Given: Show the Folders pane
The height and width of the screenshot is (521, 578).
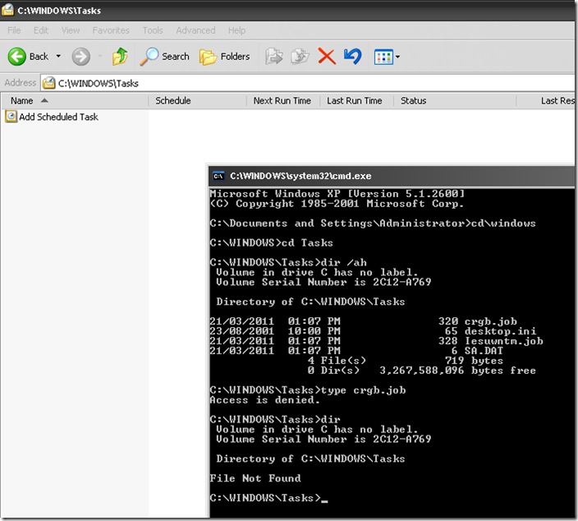Looking at the screenshot, I should 225,57.
